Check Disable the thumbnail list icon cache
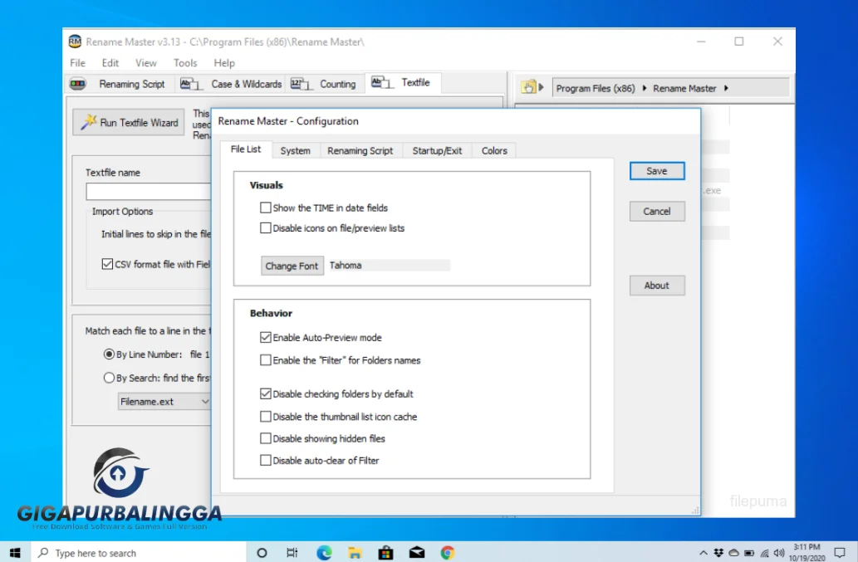This screenshot has width=858, height=562. tap(266, 417)
